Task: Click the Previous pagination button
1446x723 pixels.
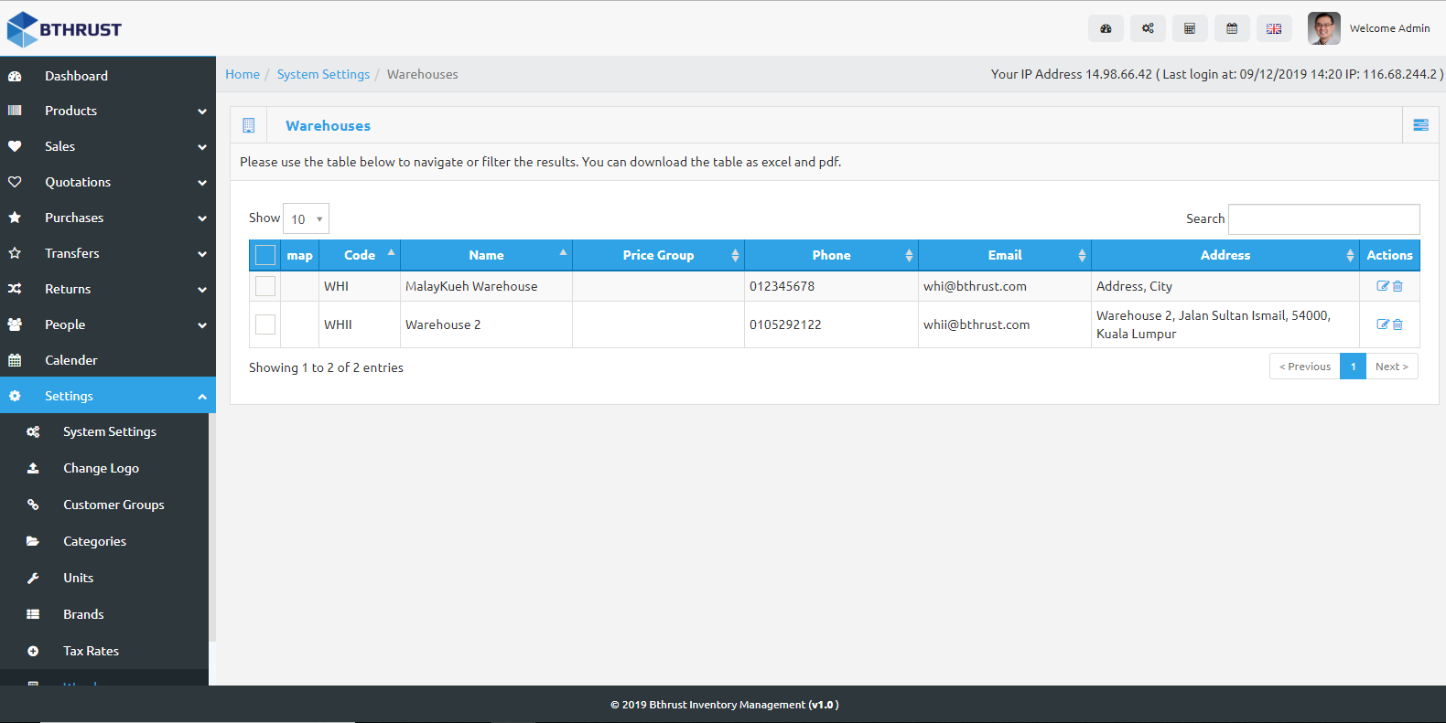Action: 1305,367
